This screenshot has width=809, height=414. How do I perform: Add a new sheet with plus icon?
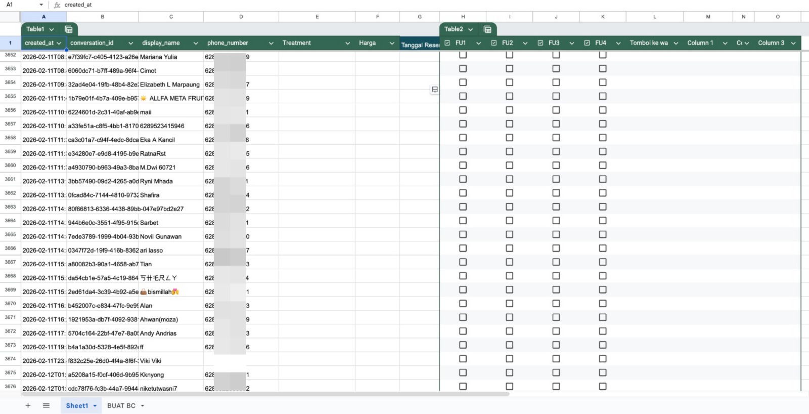pos(28,405)
